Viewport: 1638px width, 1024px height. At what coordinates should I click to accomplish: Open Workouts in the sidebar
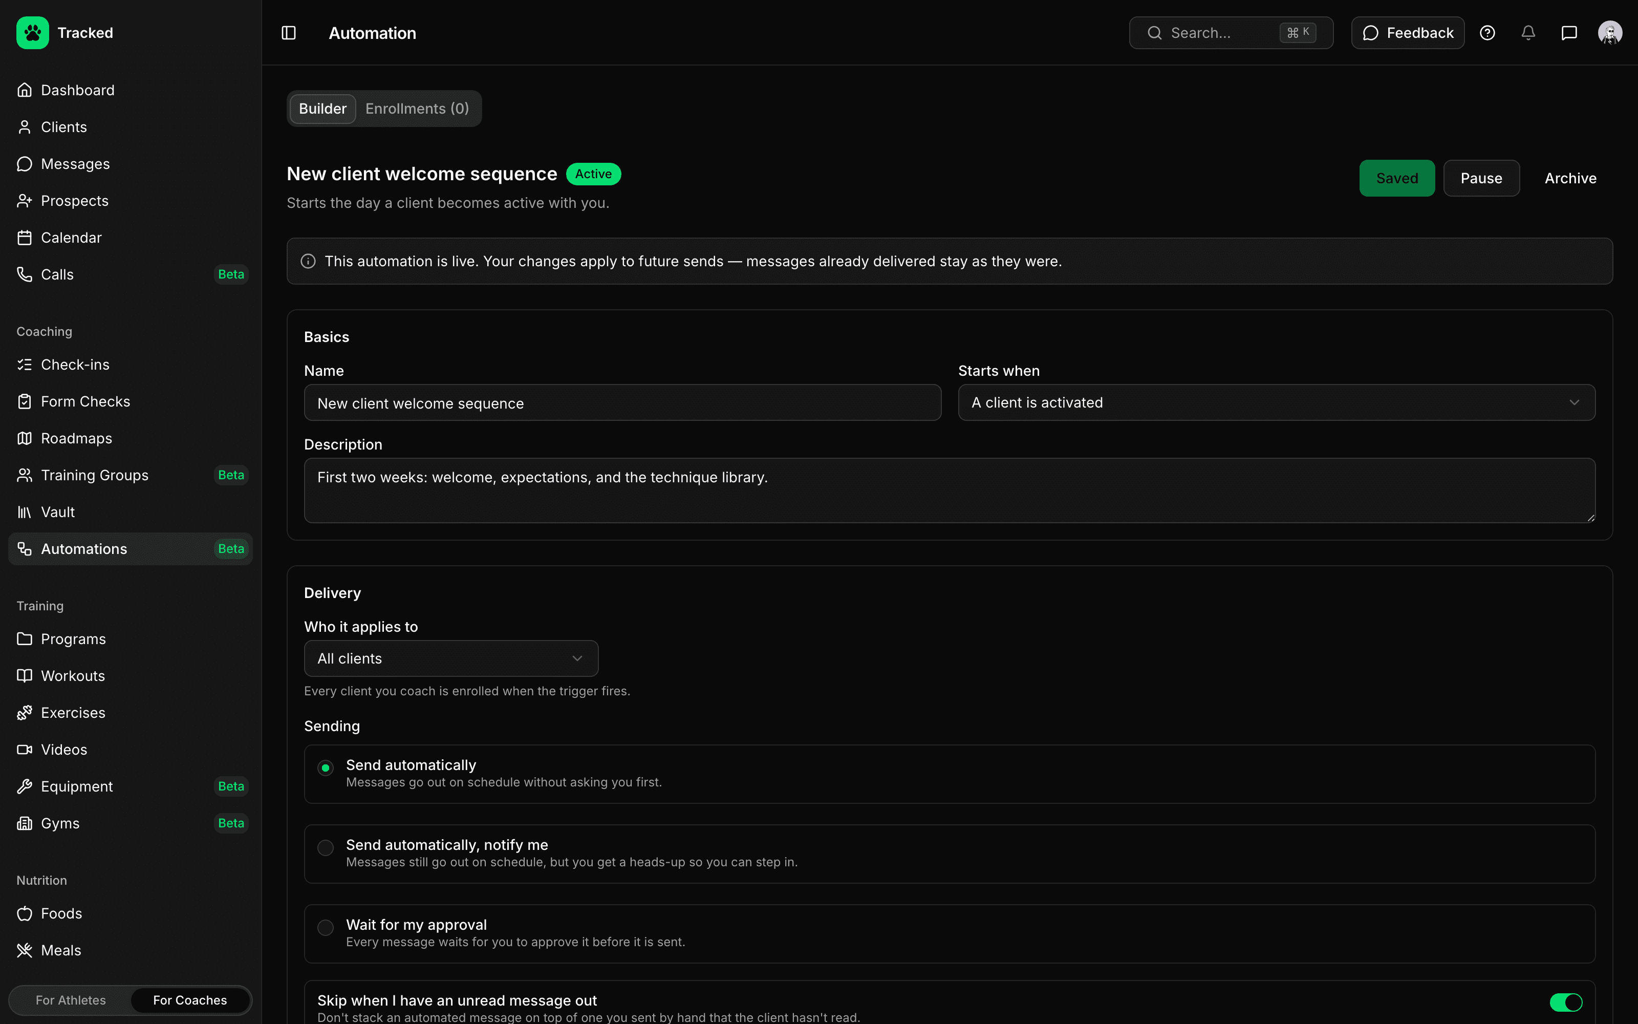point(130,676)
